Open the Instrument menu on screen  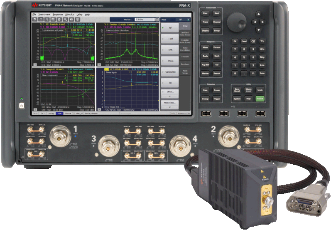click(44, 15)
